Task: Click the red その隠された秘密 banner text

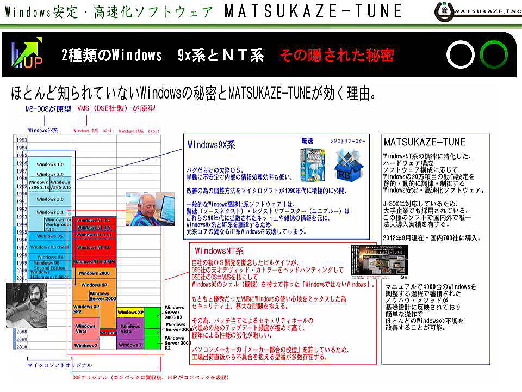Action: point(337,55)
